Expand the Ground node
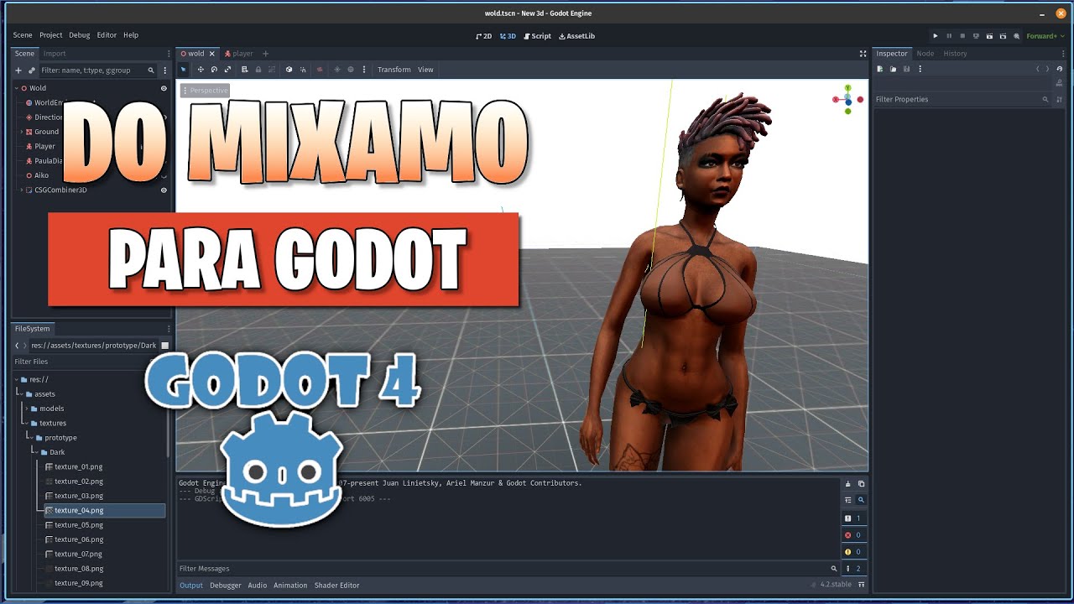The width and height of the screenshot is (1074, 604). point(22,132)
